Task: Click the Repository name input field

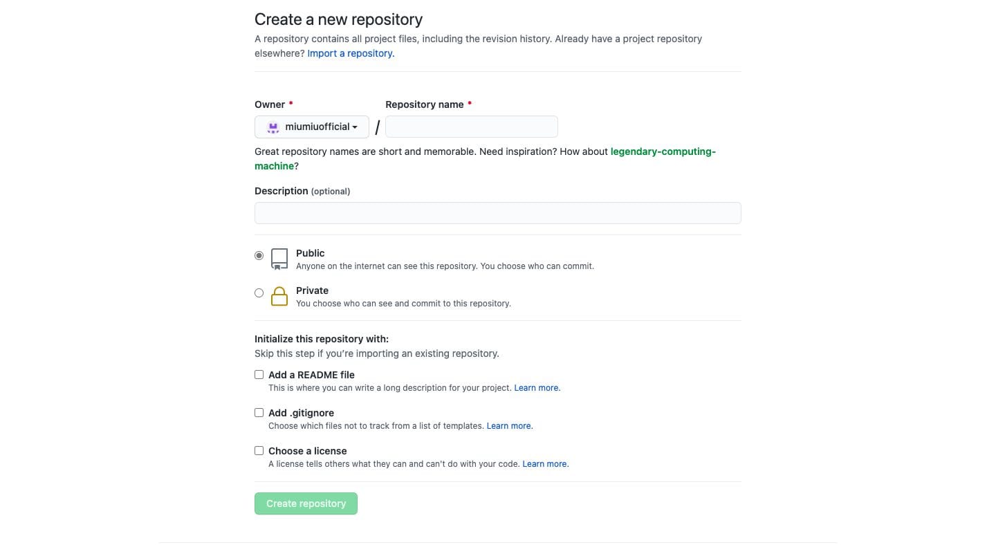Action: (471, 127)
